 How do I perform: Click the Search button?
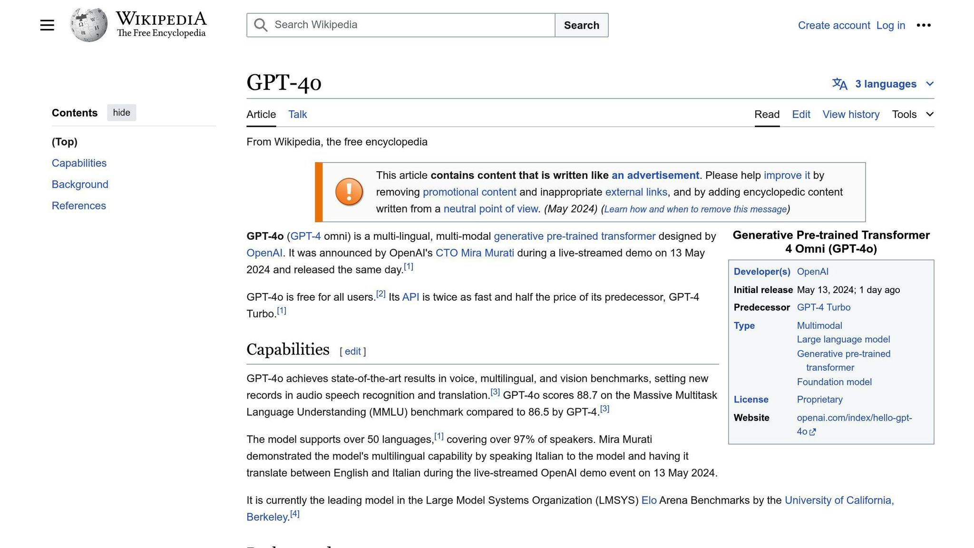click(581, 25)
